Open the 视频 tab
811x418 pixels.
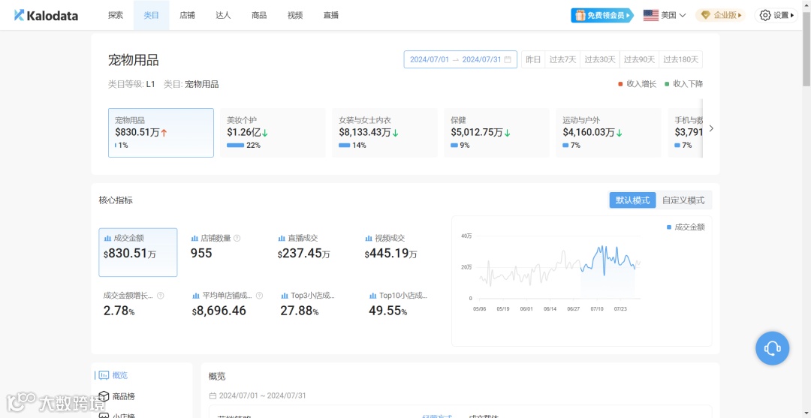click(295, 16)
